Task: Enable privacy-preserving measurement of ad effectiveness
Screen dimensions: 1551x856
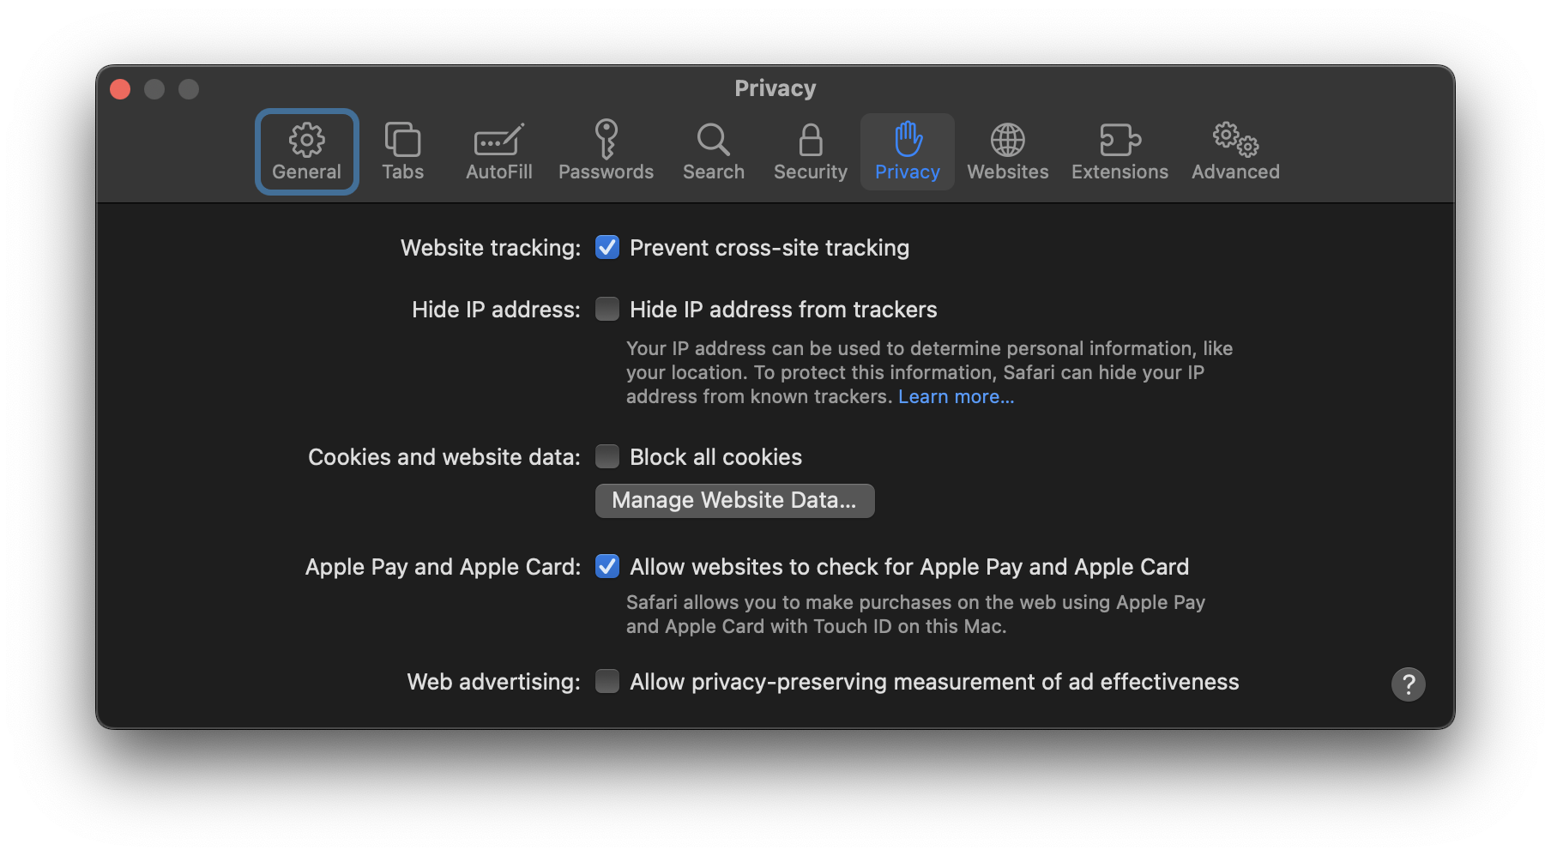Action: [x=607, y=681]
